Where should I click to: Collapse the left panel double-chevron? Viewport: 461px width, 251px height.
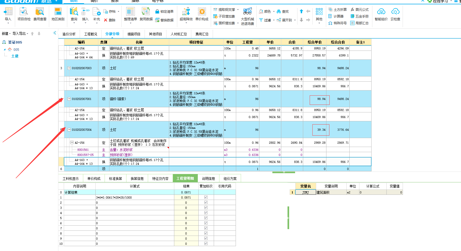(55, 33)
